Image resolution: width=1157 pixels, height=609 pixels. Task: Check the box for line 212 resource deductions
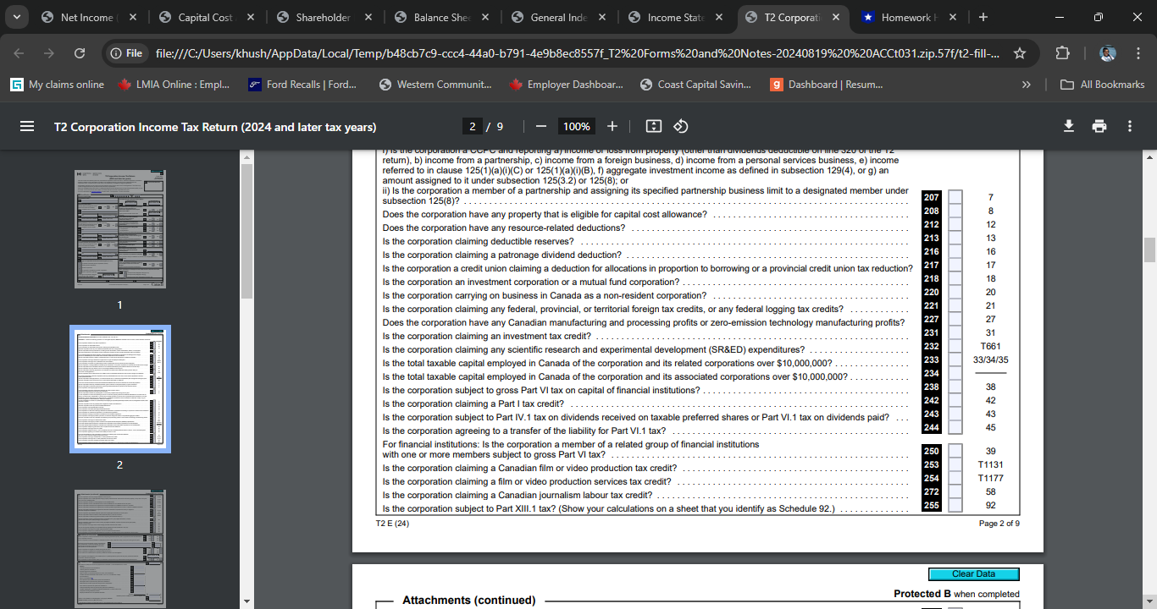point(955,224)
